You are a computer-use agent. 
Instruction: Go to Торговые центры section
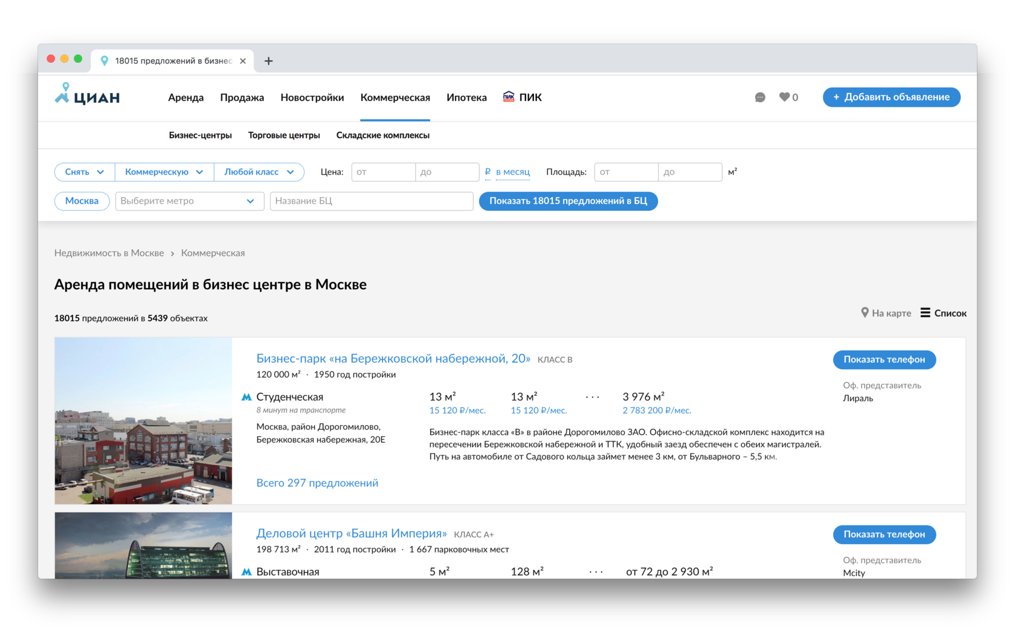[284, 135]
